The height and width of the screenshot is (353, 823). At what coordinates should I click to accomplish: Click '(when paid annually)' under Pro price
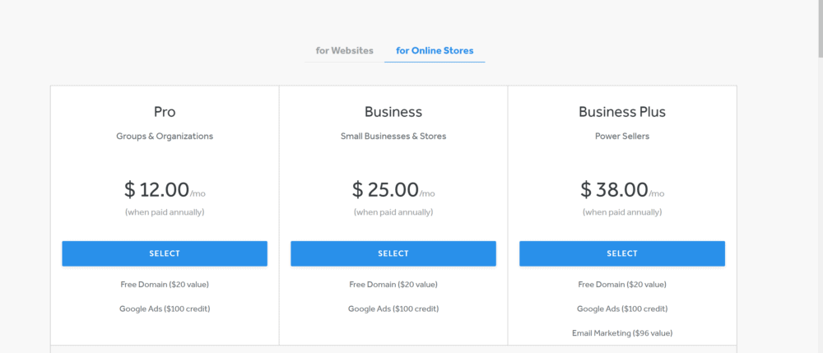point(165,212)
